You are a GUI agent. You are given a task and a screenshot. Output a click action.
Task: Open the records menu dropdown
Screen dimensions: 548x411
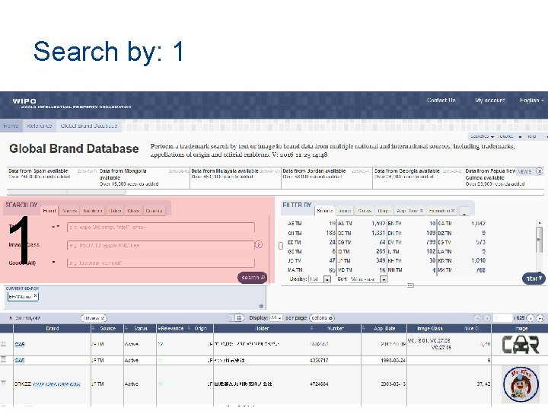click(x=509, y=136)
